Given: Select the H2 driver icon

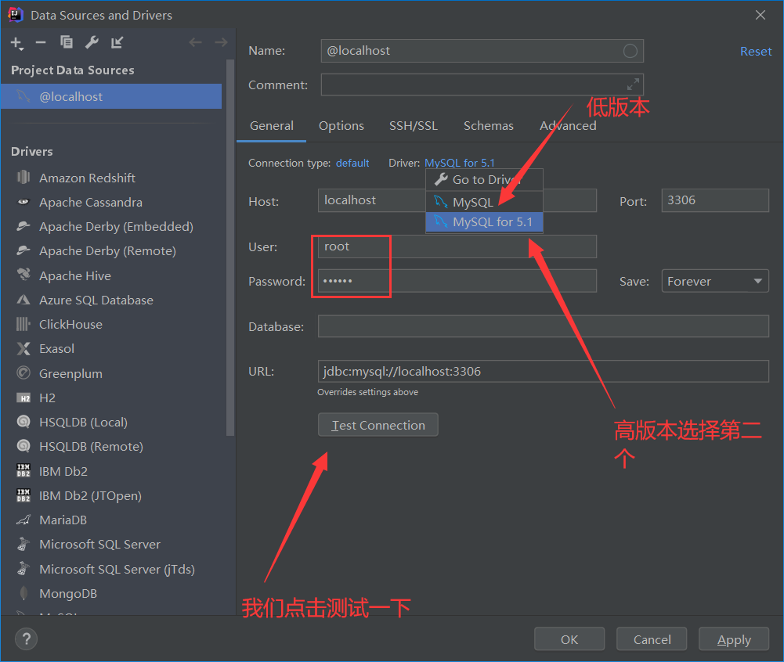Looking at the screenshot, I should click(x=23, y=398).
